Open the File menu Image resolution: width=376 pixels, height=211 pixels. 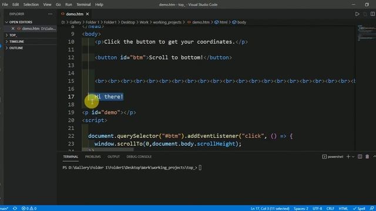(x=5, y=4)
